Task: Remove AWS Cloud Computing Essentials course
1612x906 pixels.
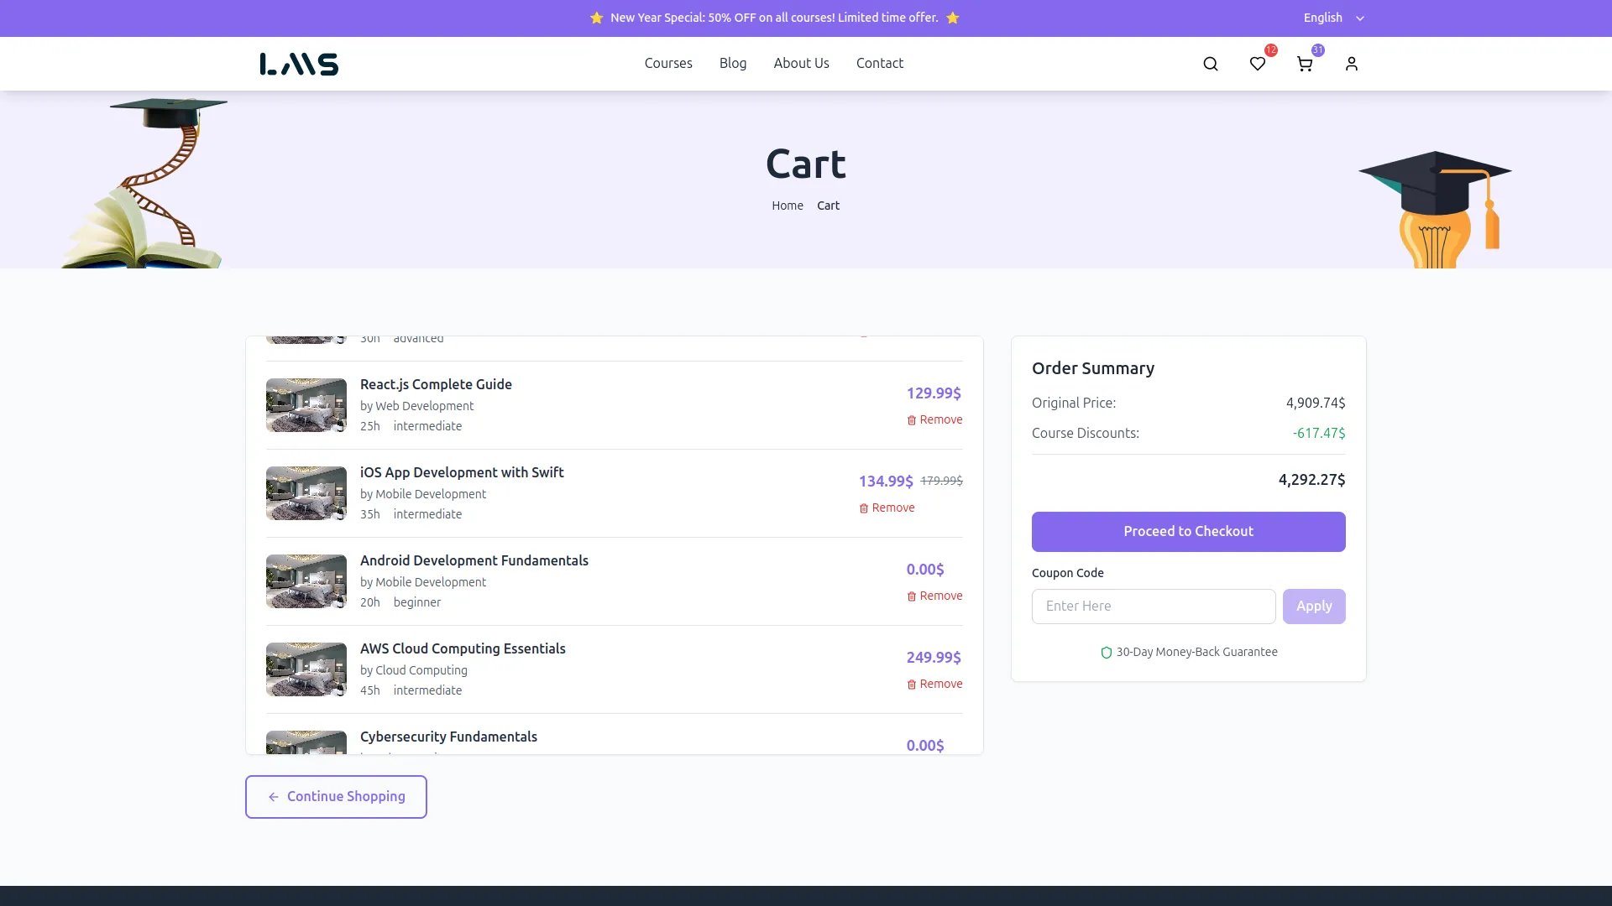Action: pyautogui.click(x=934, y=685)
